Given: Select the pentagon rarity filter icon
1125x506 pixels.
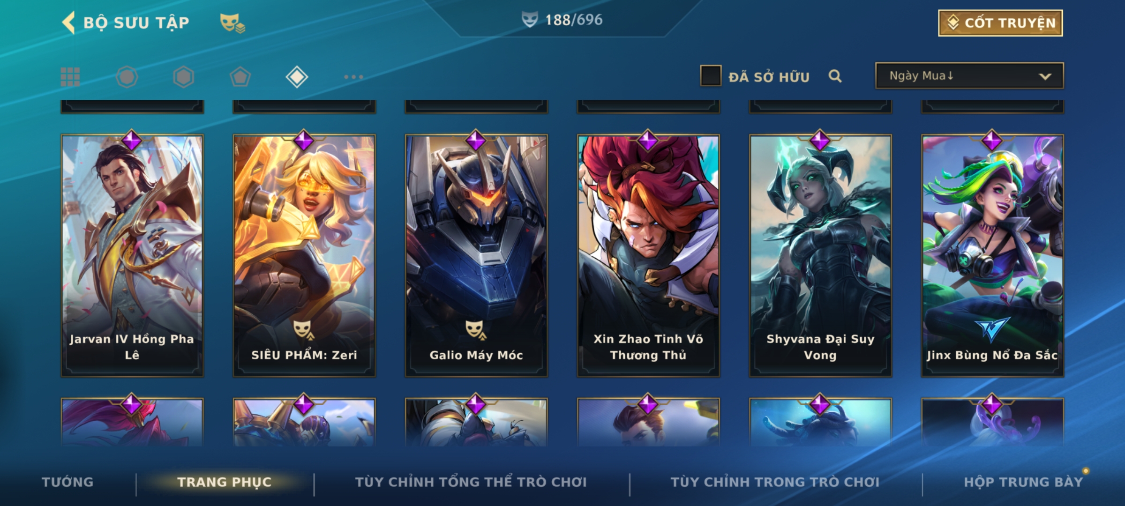Looking at the screenshot, I should tap(240, 77).
